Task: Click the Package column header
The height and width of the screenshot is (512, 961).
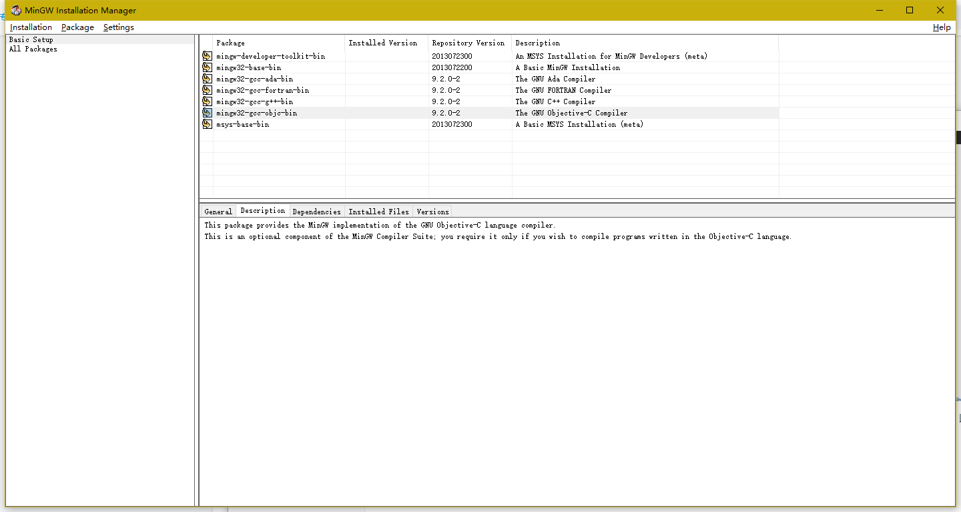Action: 279,43
